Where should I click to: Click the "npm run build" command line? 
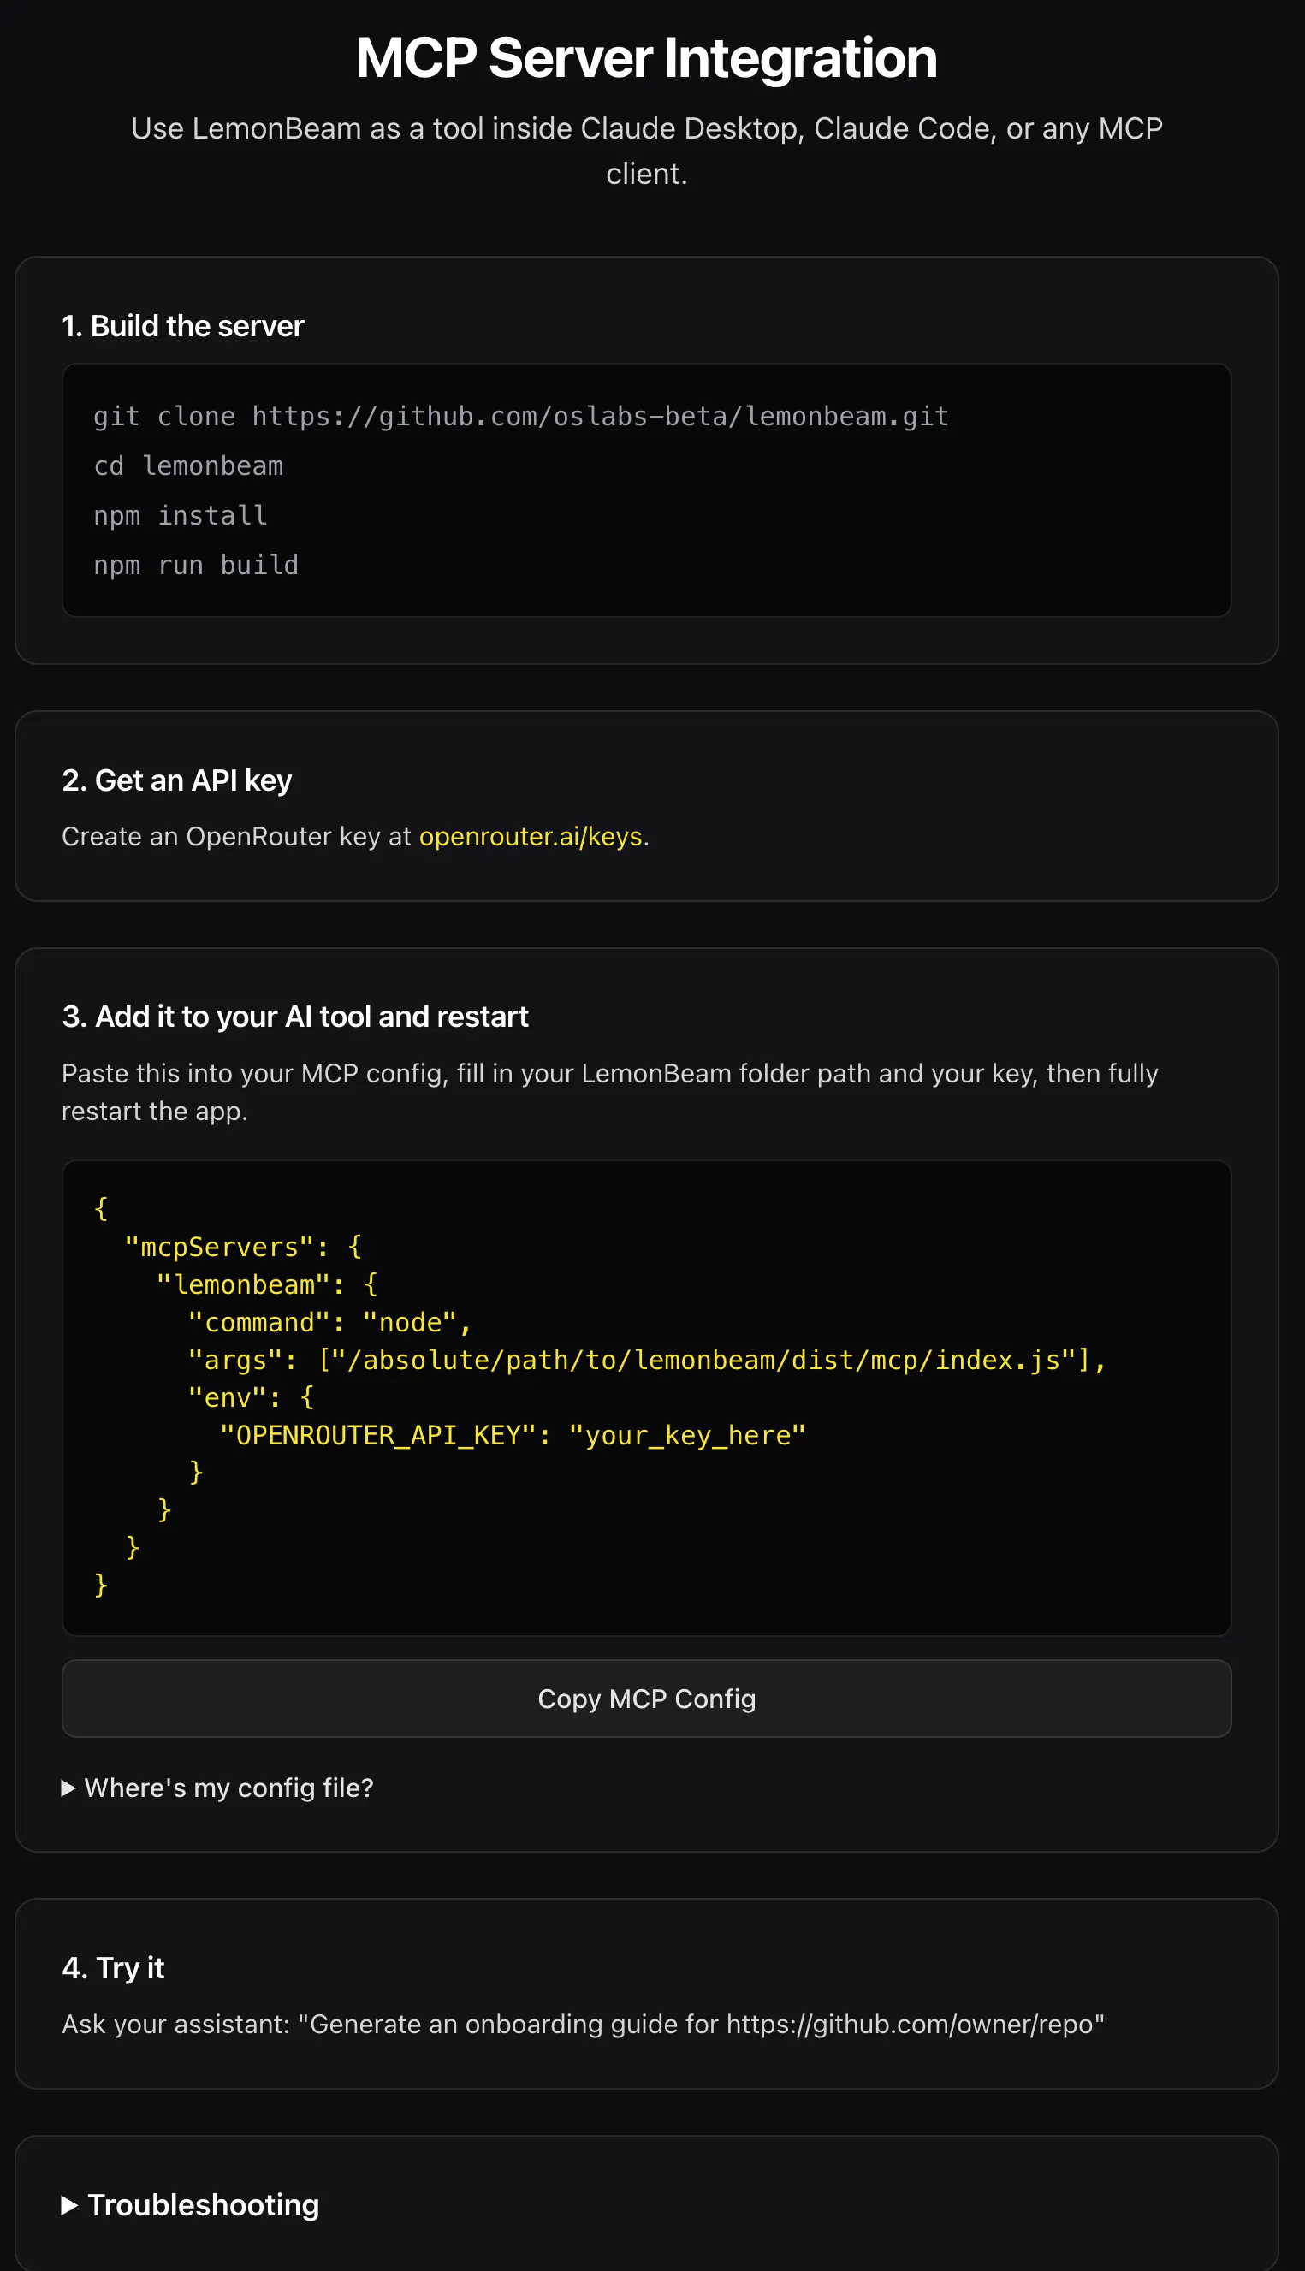coord(195,565)
